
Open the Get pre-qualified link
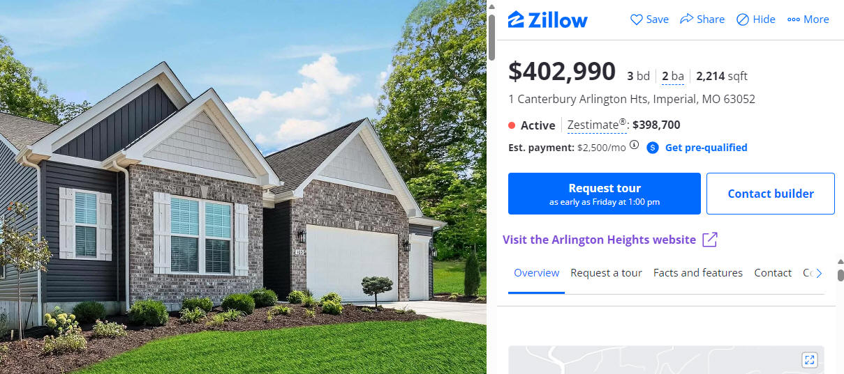706,148
